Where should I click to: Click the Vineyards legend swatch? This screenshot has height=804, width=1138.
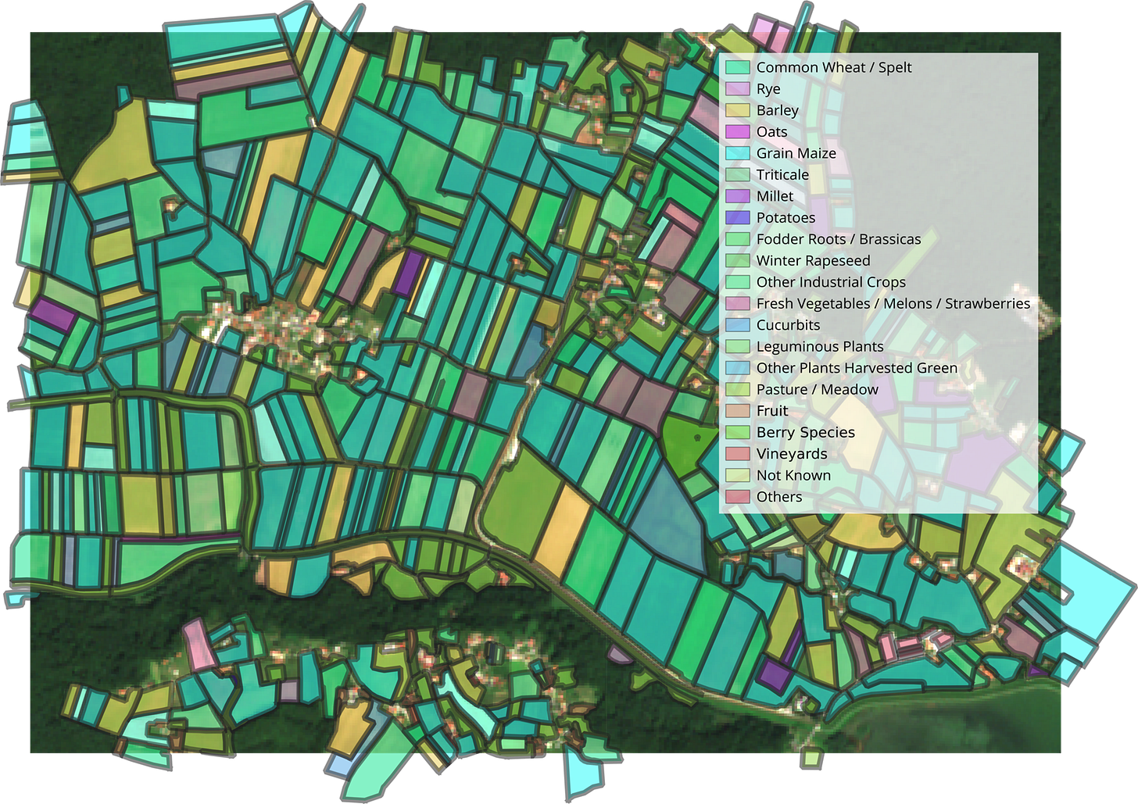coord(738,454)
